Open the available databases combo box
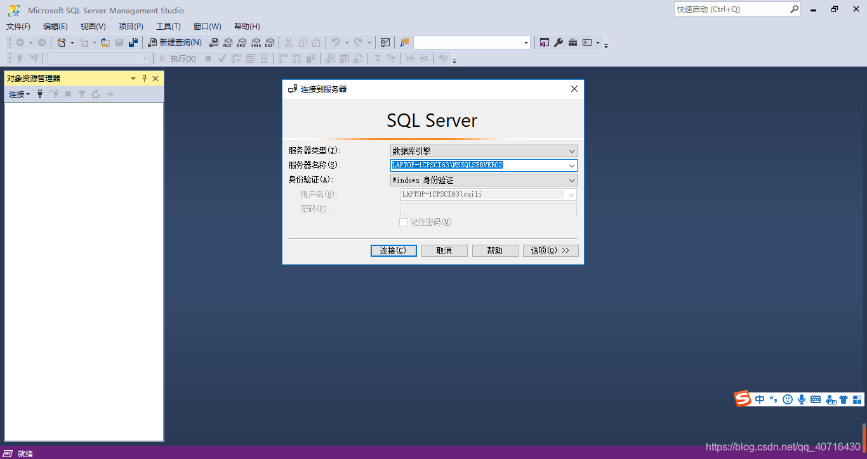This screenshot has height=459, width=867. pyautogui.click(x=98, y=58)
